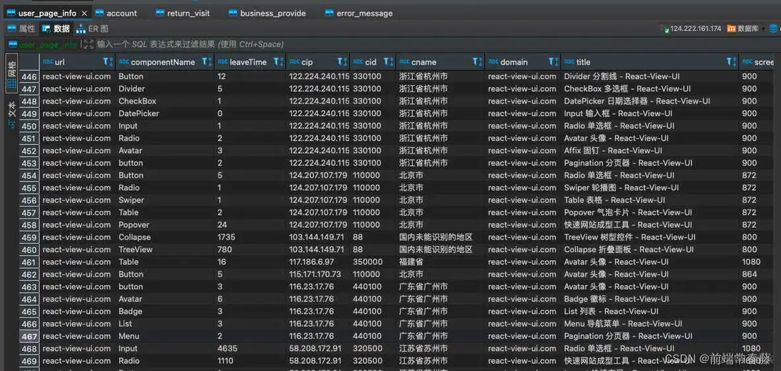Select row header 460
The height and width of the screenshot is (371, 781).
(x=30, y=250)
